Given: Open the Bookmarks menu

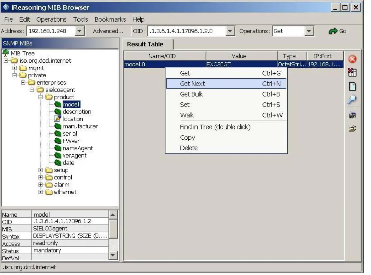Looking at the screenshot, I should tap(110, 19).
